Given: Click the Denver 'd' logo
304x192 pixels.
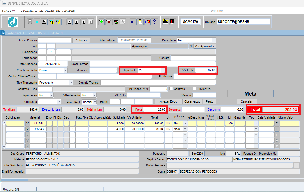Looking at the screenshot, I should point(13,22).
